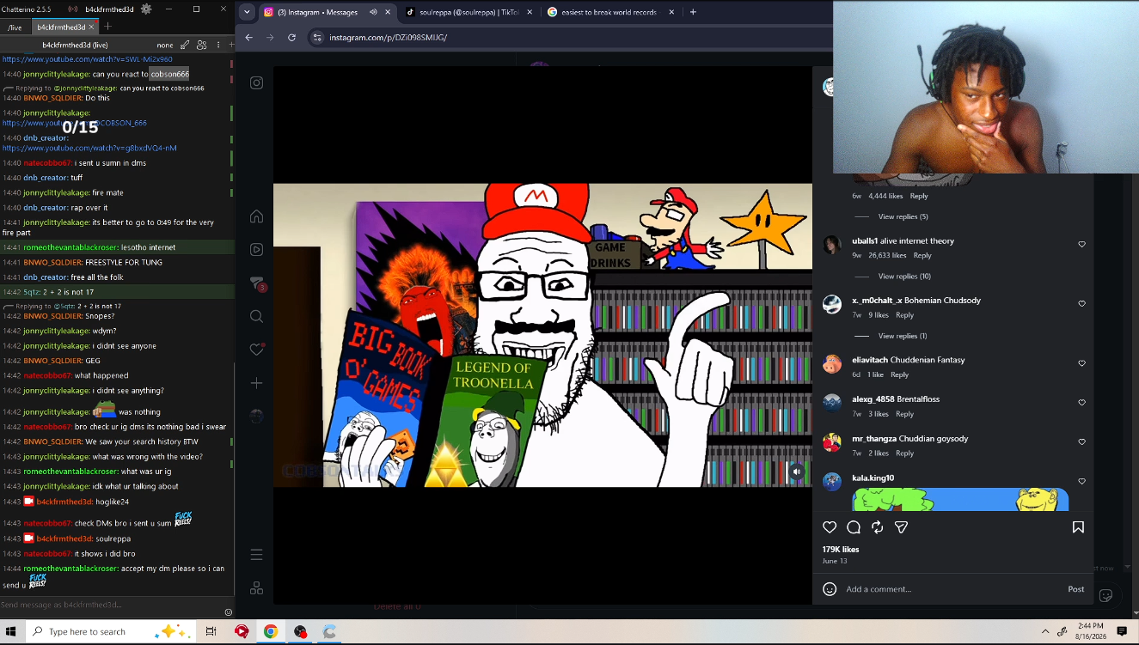Image resolution: width=1139 pixels, height=645 pixels.
Task: Click the Add a comment field
Action: (952, 589)
